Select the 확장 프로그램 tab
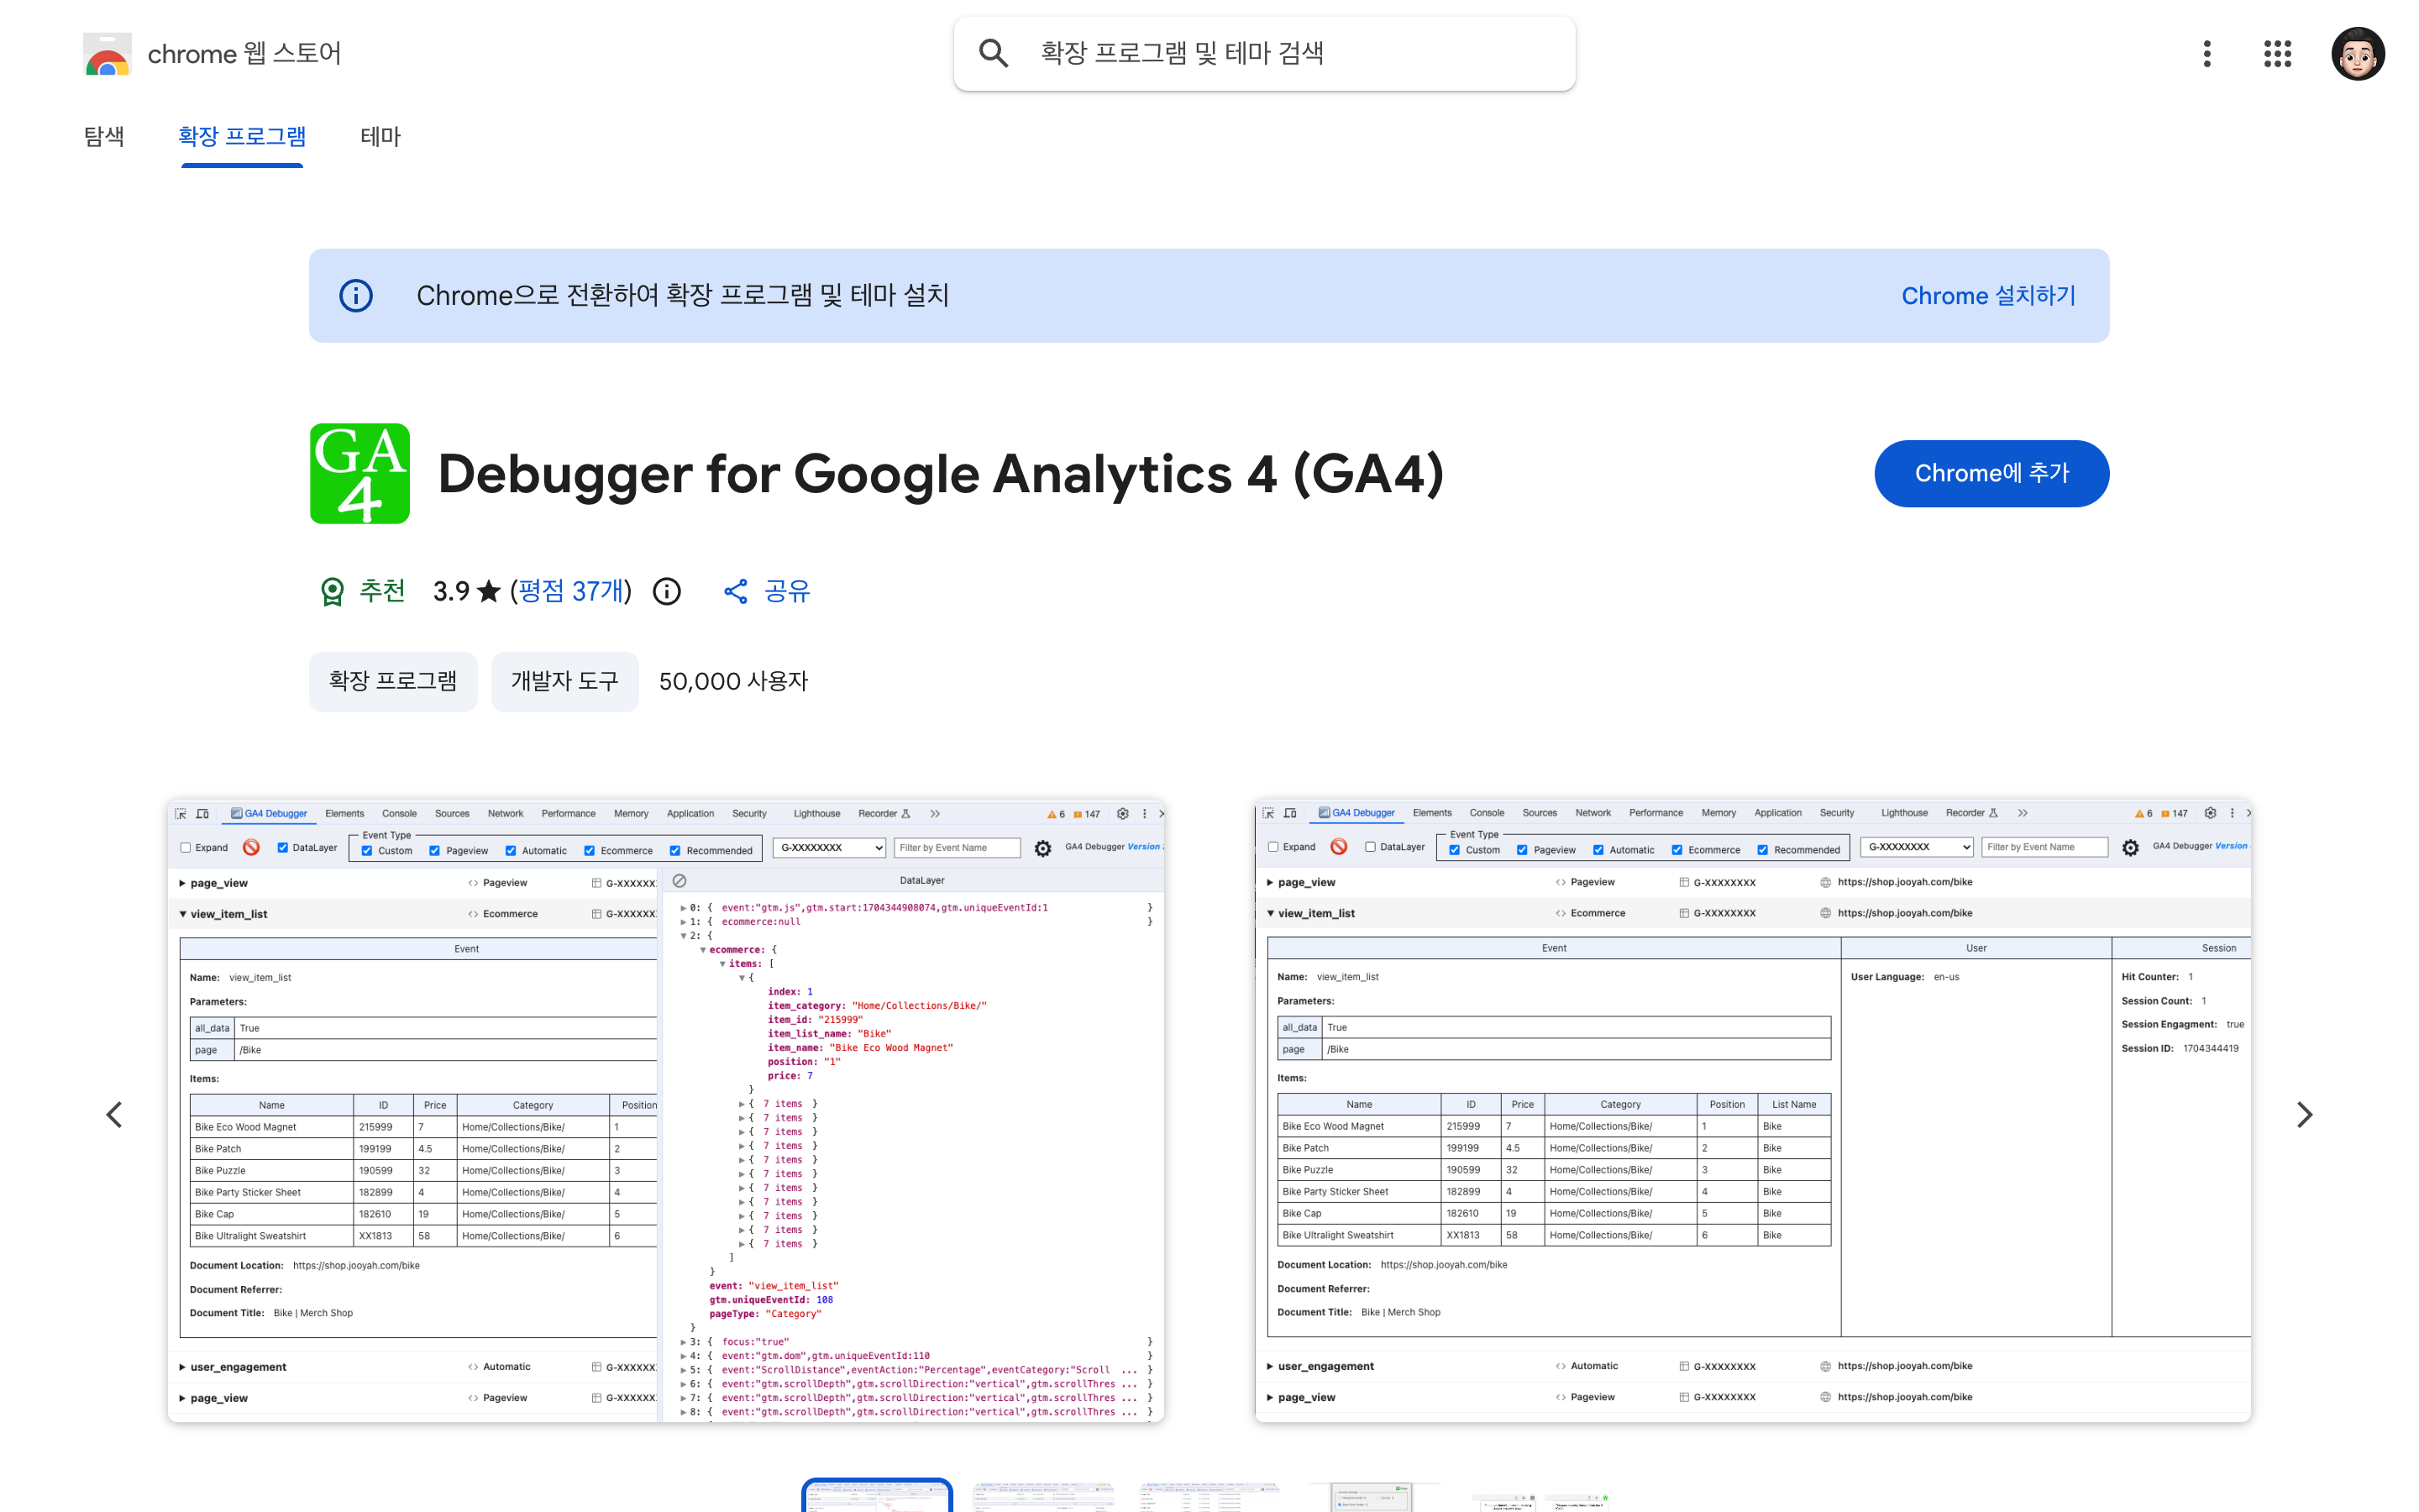 (x=242, y=136)
